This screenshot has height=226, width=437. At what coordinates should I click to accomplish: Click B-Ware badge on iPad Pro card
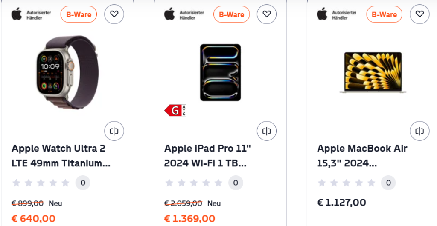pyautogui.click(x=231, y=14)
